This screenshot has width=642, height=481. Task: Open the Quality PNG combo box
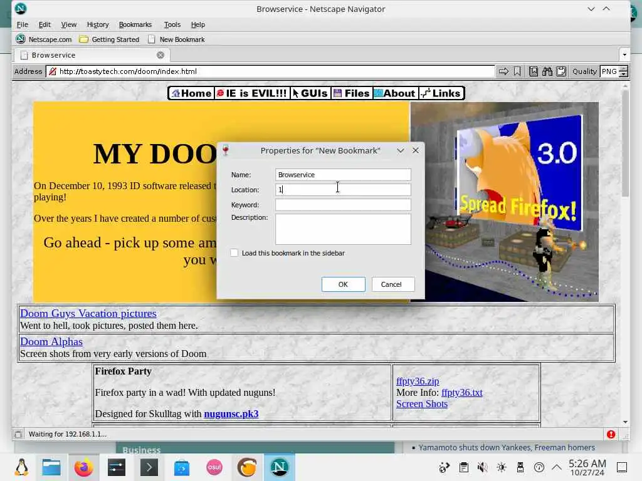(609, 71)
